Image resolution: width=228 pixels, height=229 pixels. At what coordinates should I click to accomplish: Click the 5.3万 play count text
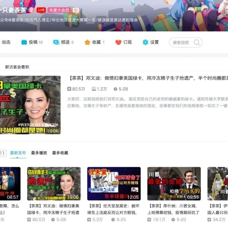pos(98,220)
